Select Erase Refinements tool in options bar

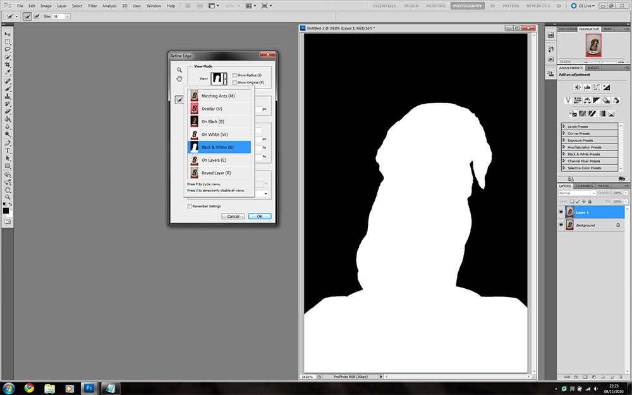(x=37, y=16)
